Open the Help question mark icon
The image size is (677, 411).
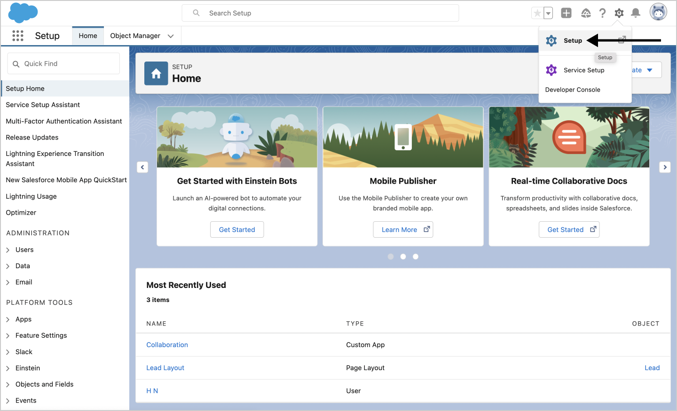click(x=602, y=13)
